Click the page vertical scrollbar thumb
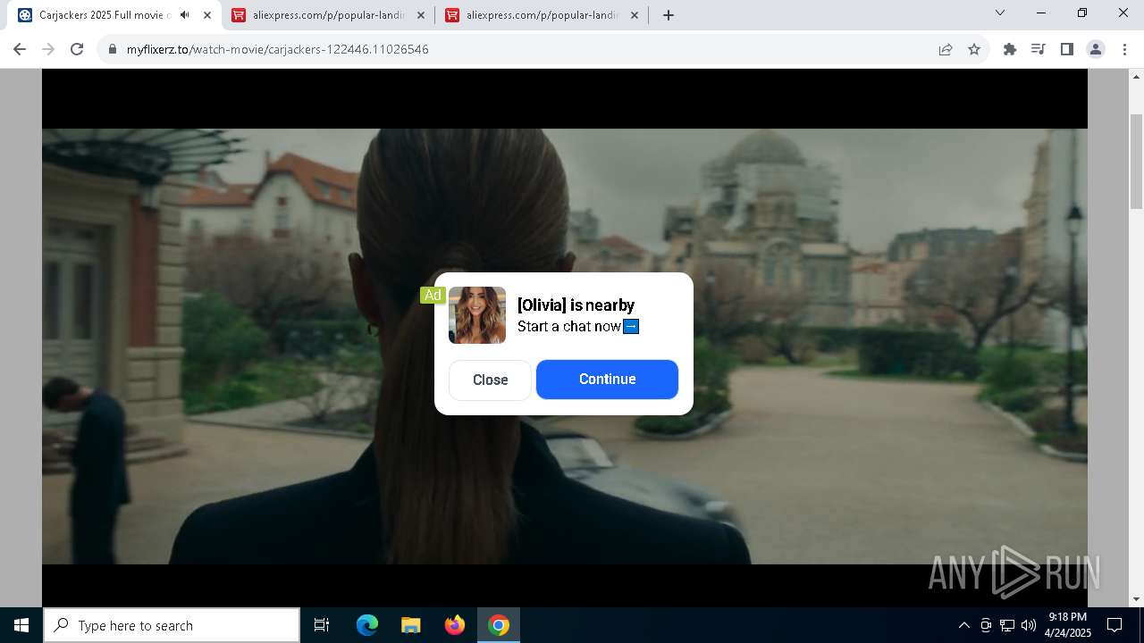 1137,161
